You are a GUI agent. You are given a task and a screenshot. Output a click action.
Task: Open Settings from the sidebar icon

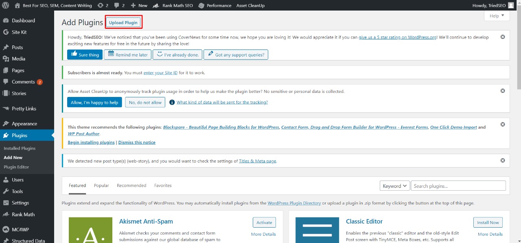tap(6, 203)
